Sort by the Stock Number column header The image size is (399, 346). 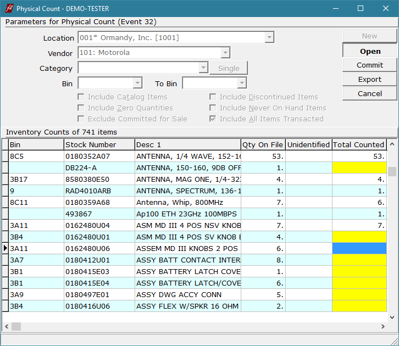[99, 144]
